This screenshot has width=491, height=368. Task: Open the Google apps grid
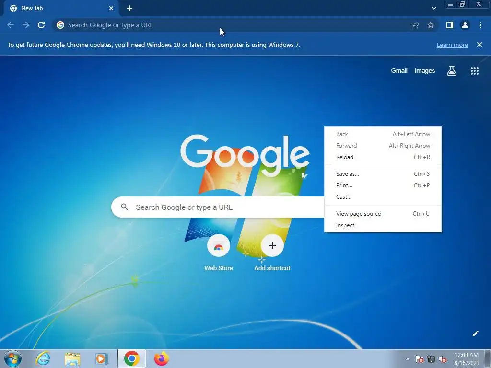475,71
